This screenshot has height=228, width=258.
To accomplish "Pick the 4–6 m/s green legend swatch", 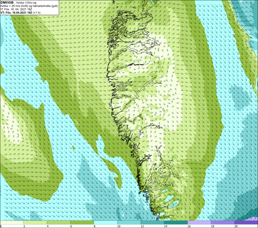I will [x=59, y=222].
